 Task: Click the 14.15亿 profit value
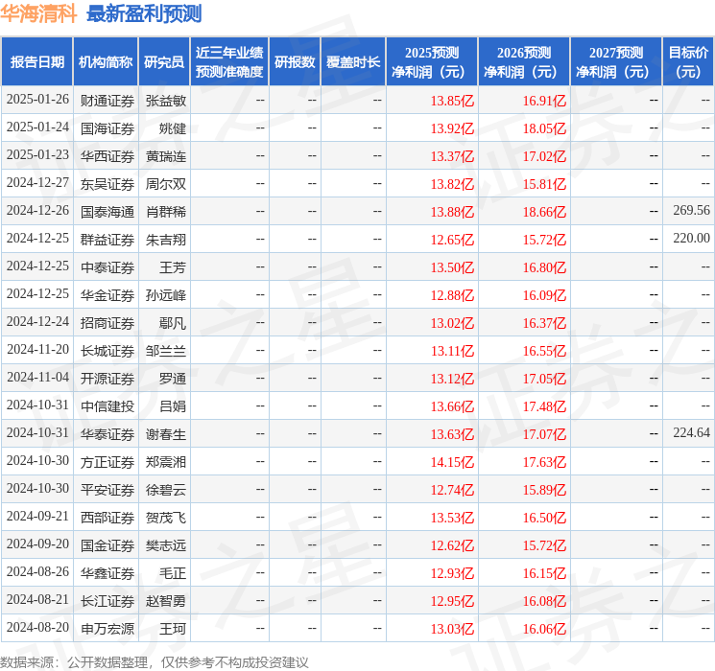(x=452, y=462)
